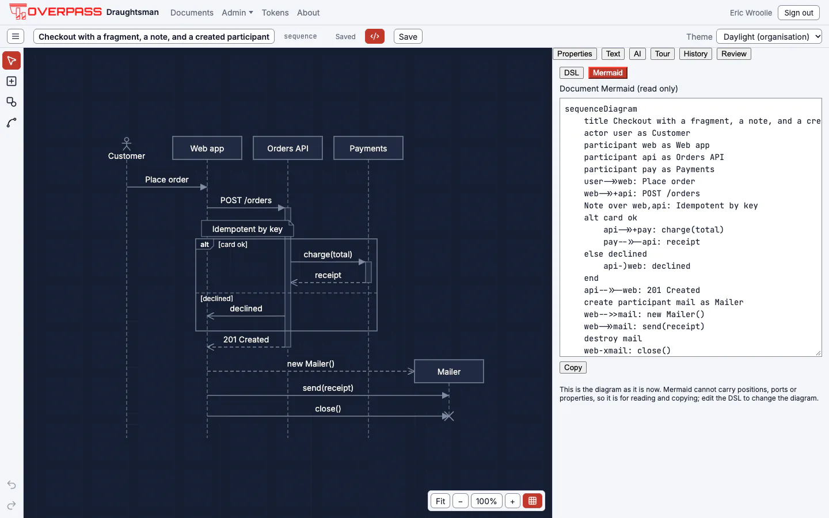Click the destroy X marker on Mailer lifeline

[x=449, y=416]
